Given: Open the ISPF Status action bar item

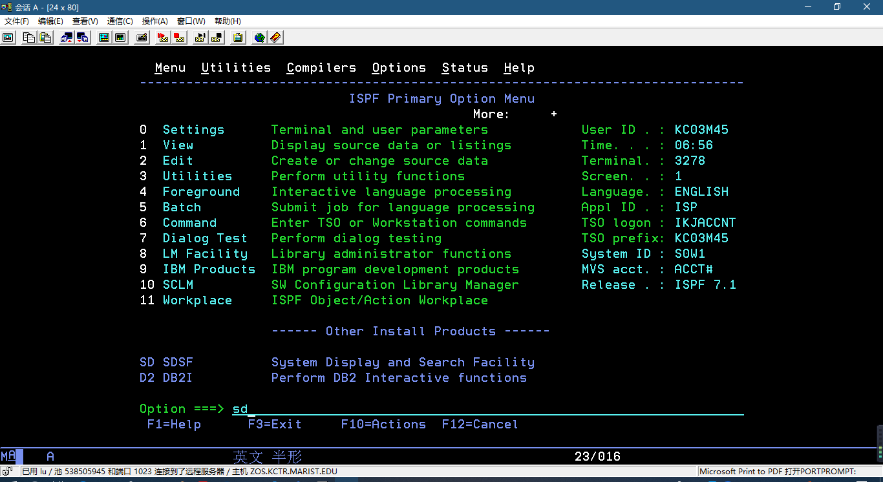Looking at the screenshot, I should click(x=465, y=68).
